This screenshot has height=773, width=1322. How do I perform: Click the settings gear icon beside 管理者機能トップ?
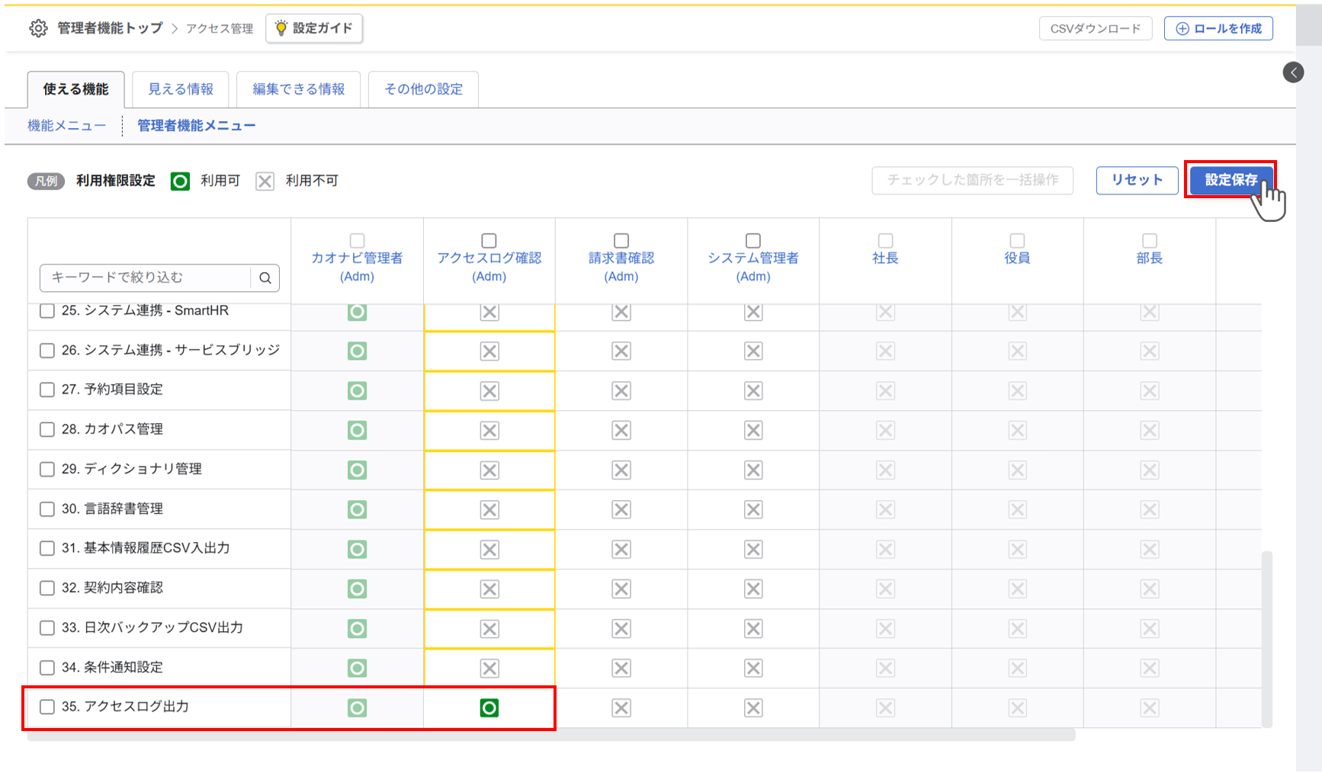[x=38, y=28]
